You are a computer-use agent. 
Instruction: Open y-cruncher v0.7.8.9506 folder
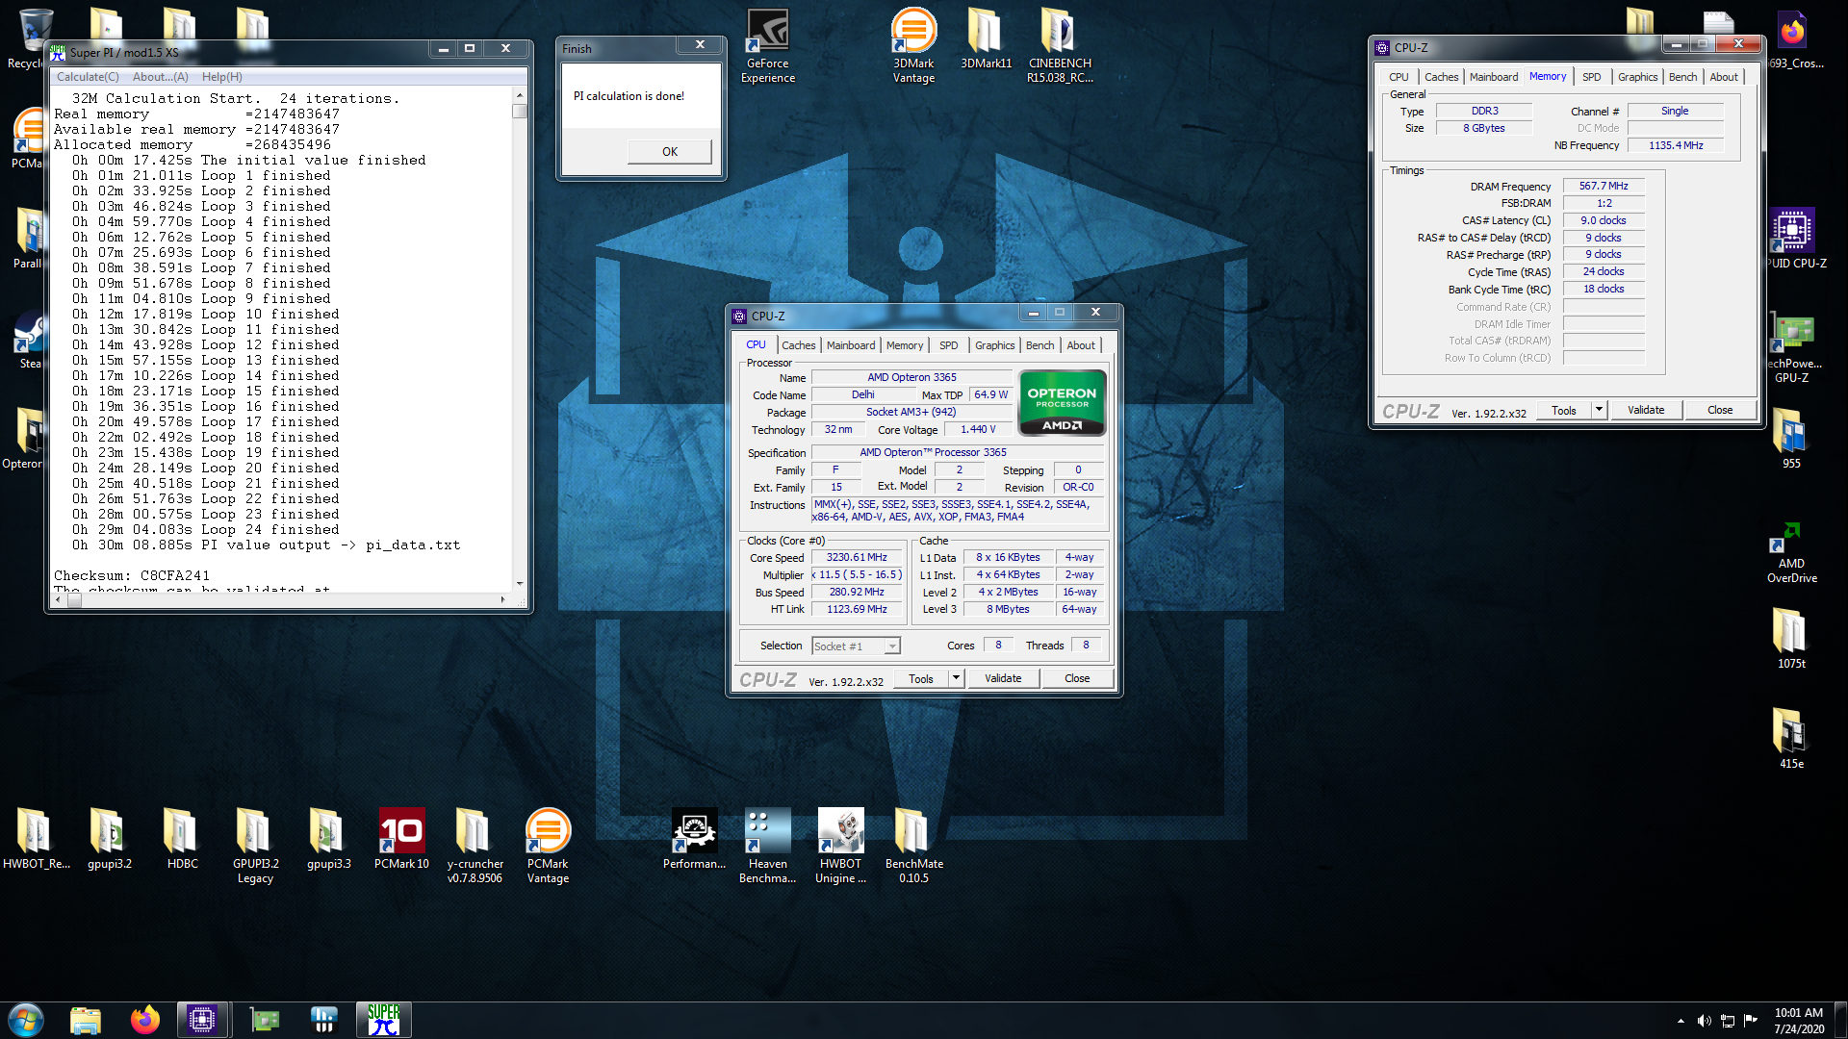[x=475, y=846]
